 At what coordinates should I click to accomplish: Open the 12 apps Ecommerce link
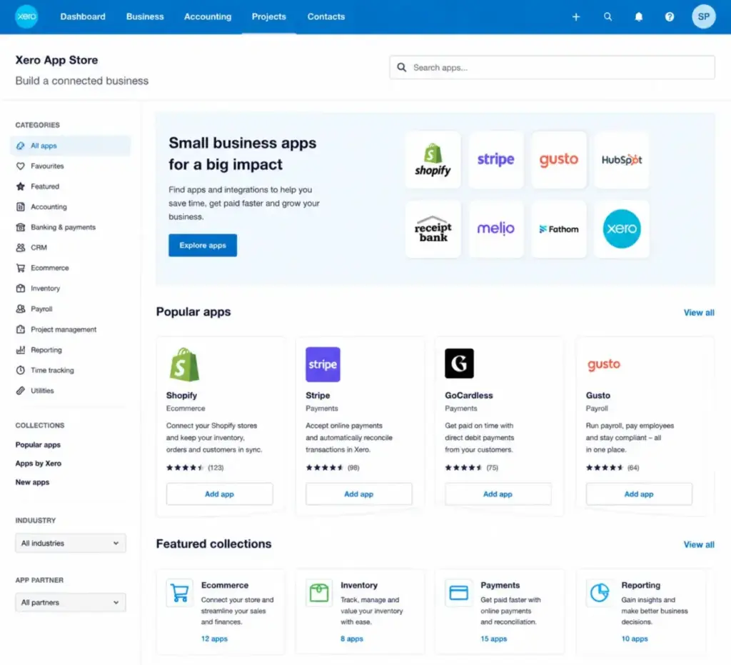214,639
